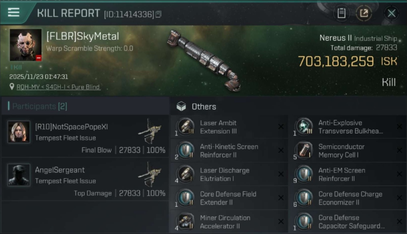Image resolution: width=407 pixels, height=234 pixels.
Task: Inspect NotSpacePopeXI's Tempest Fleet Issue ship
Action: click(150, 130)
